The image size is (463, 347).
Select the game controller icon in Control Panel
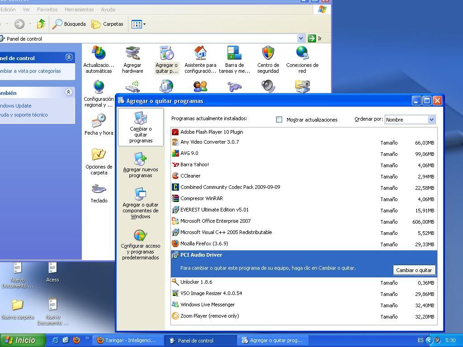[x=235, y=86]
